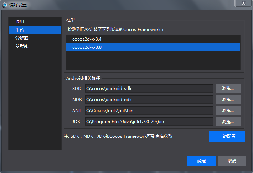Confirm with the 确定 button
This screenshot has width=253, height=173.
point(201,161)
